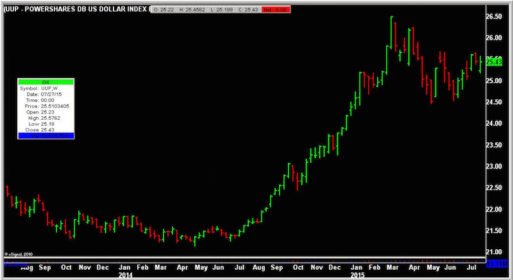Screen dimensions: 513x280
Task: Click the tall green peak candle reaching 26.50
Action: (392, 31)
